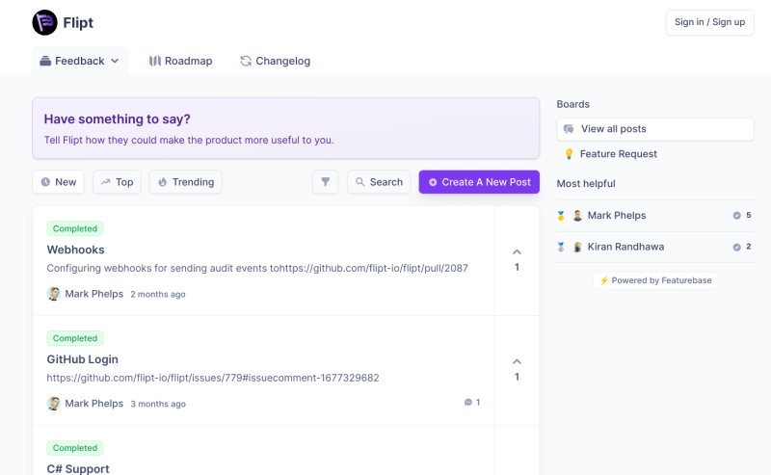
Task: Open the Changelog tab
Action: point(275,61)
